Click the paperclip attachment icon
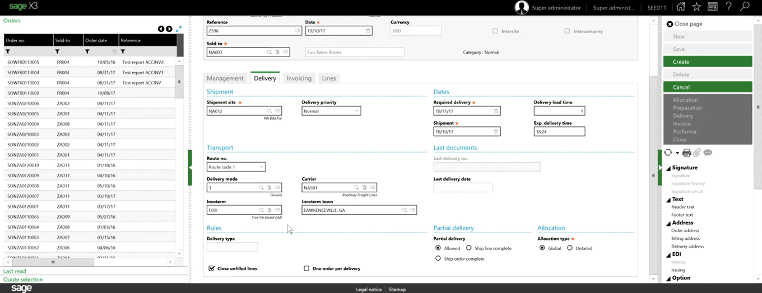The width and height of the screenshot is (762, 293). [x=697, y=153]
